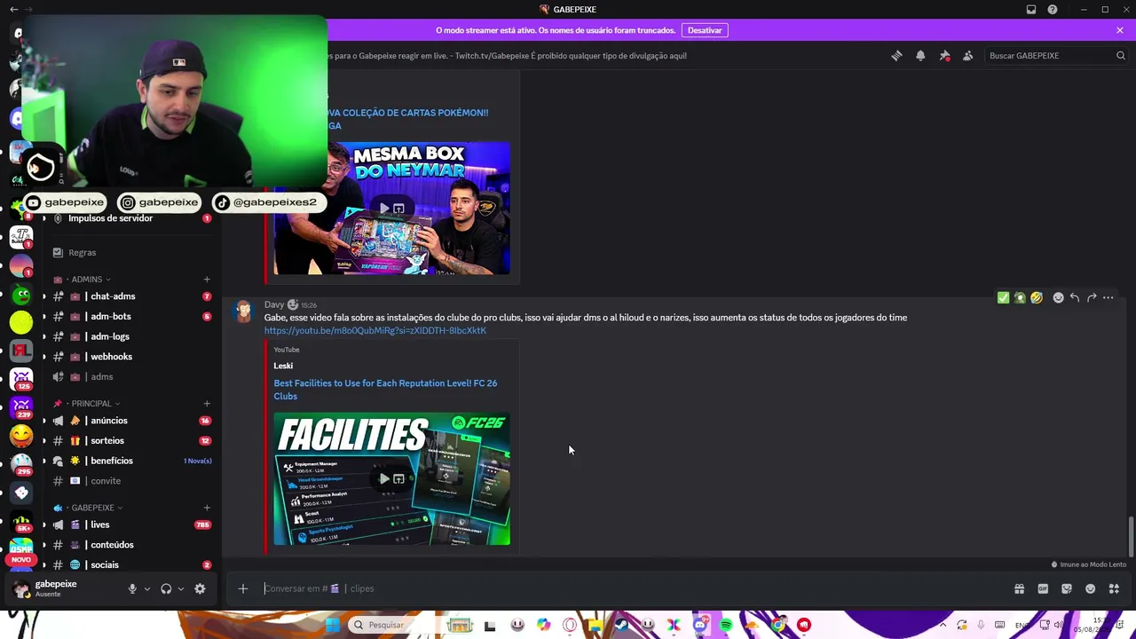
Task: Forward Davy's message
Action: point(1092,298)
